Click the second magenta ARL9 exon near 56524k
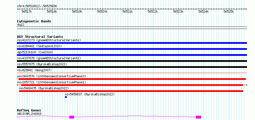The width and height of the screenshot is (255, 120). point(199,117)
